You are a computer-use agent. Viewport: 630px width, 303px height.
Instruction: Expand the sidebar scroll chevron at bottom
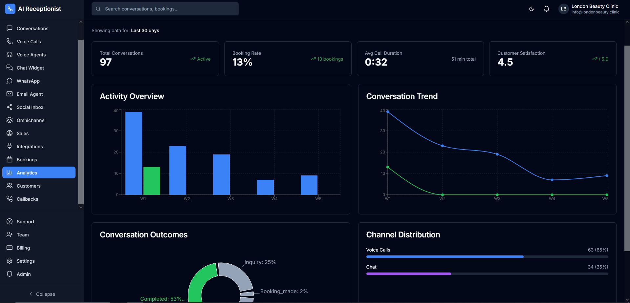[80, 207]
